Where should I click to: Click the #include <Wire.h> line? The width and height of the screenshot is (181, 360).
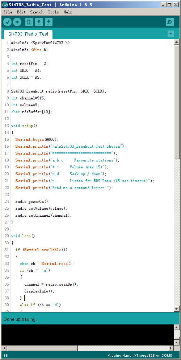(30, 50)
